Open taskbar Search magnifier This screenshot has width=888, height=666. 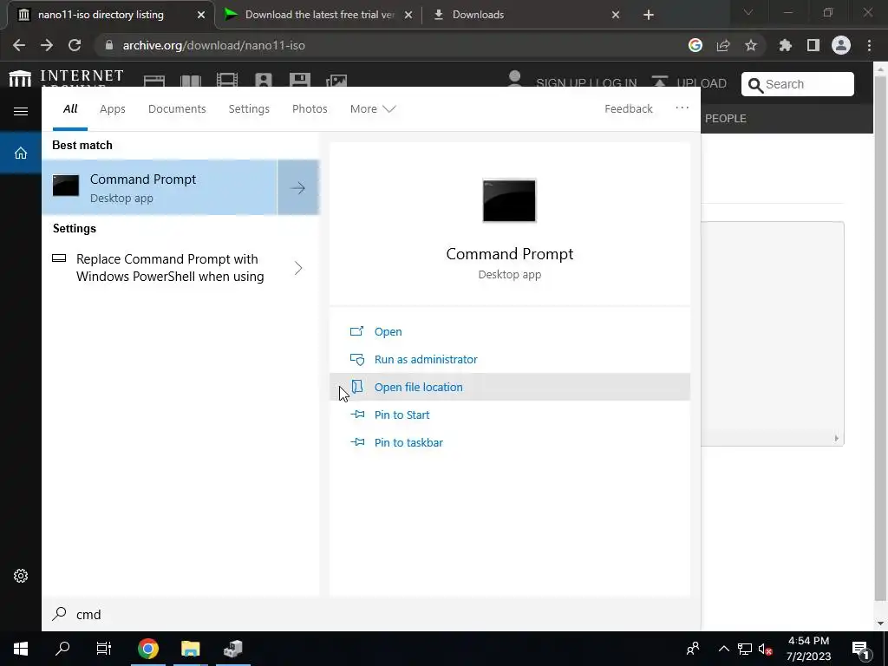[62, 649]
